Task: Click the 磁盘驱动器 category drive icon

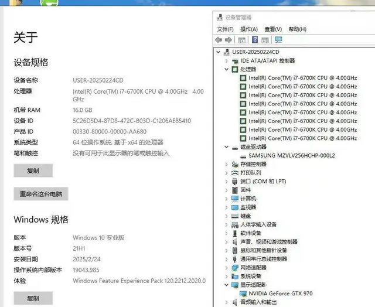Action: point(235,147)
